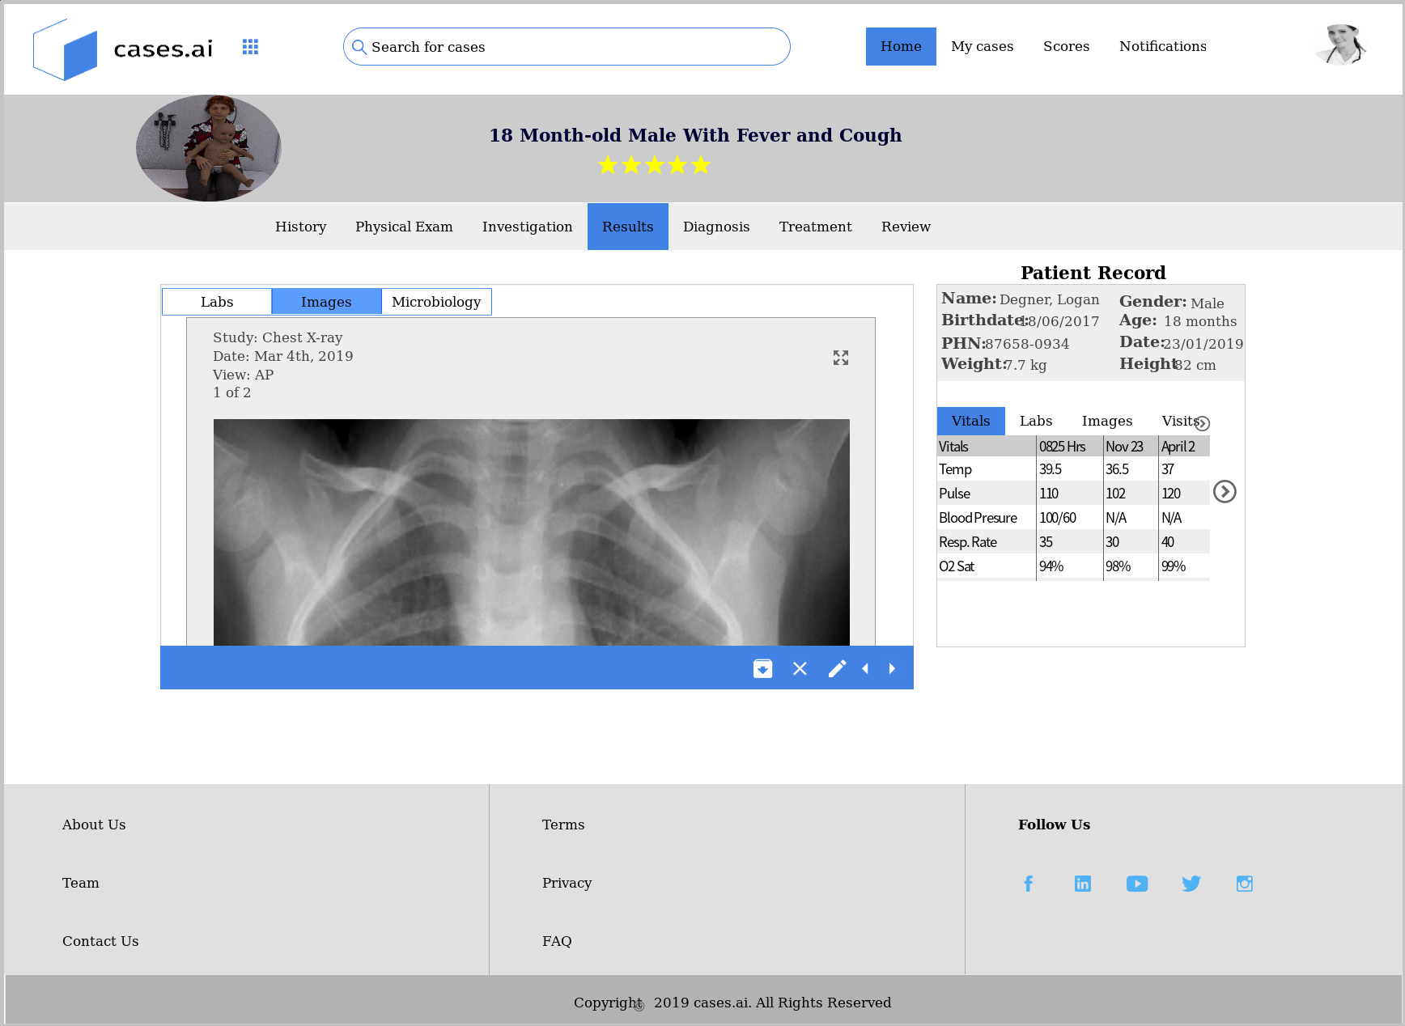Screen dimensions: 1405x1026
Task: Switch to the History tab
Action: [x=300, y=227]
